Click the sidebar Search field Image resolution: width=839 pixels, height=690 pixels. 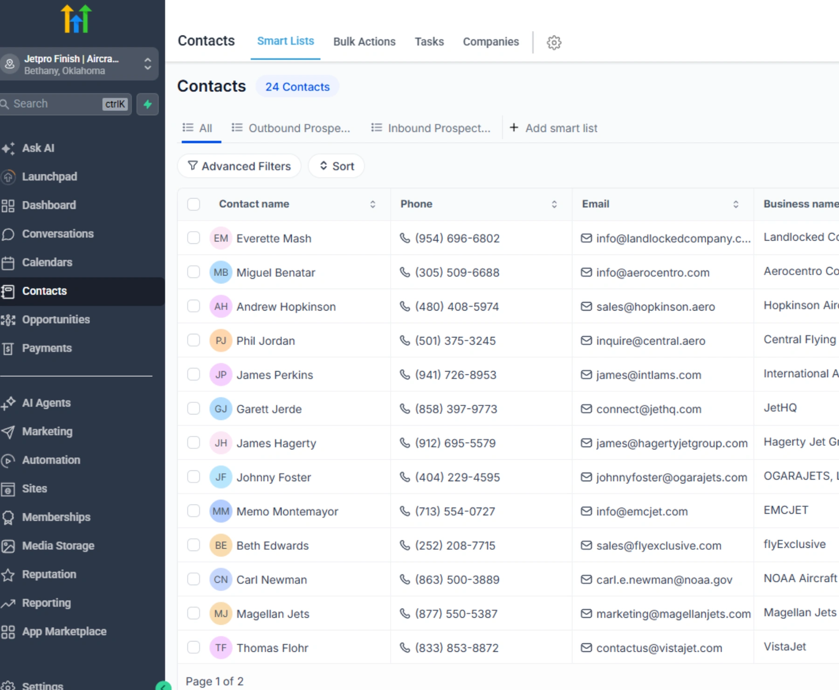(x=65, y=104)
